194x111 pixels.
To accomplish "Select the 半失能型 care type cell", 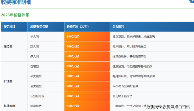I will (36, 76).
